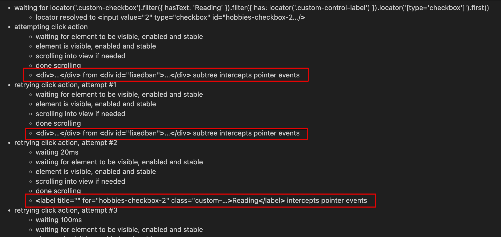
Task: Click "done scrolling" under attempt #1
Action: [x=58, y=123]
